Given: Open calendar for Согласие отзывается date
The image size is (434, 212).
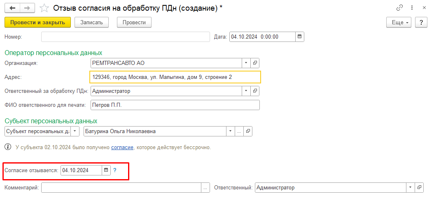Looking at the screenshot, I should click(106, 170).
